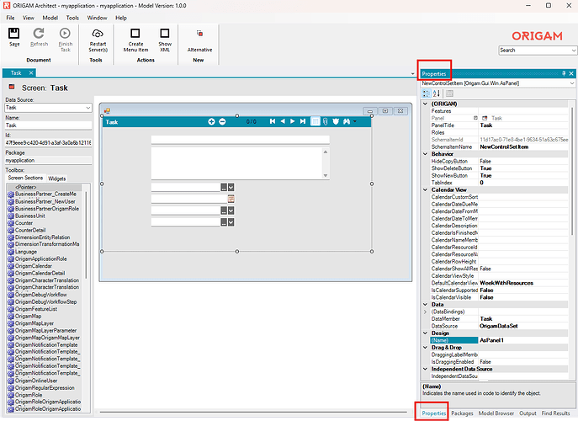Select Counter item in Toolbox
The height and width of the screenshot is (421, 578).
click(x=24, y=223)
